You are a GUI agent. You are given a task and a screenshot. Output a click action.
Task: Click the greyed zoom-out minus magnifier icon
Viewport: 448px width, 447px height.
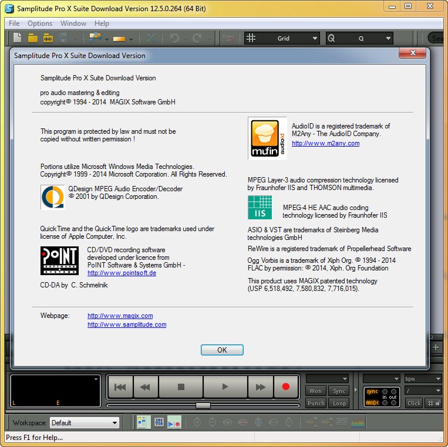point(213,422)
